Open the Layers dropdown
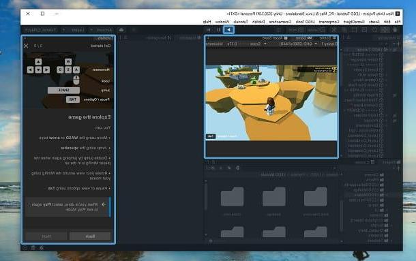Viewport: 416px width, 261px height. point(75,30)
